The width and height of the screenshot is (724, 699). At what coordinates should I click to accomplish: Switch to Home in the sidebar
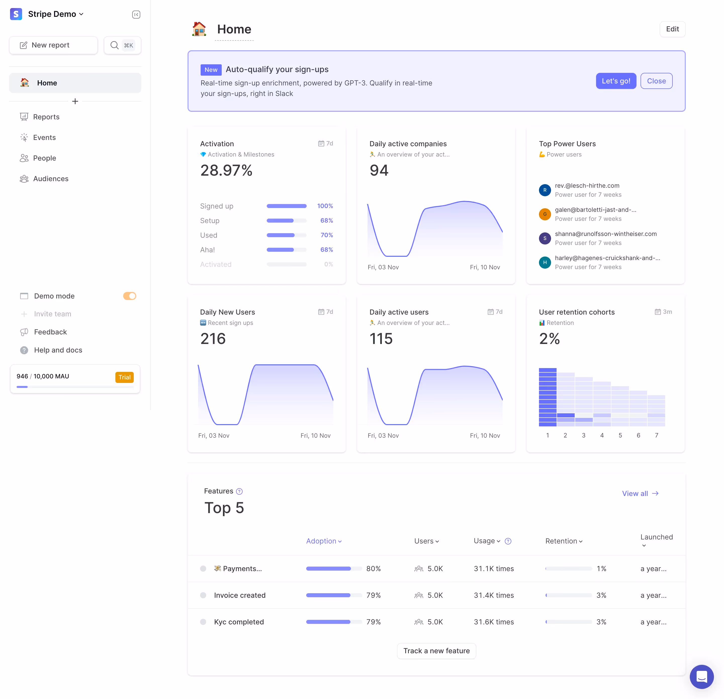[x=47, y=83]
